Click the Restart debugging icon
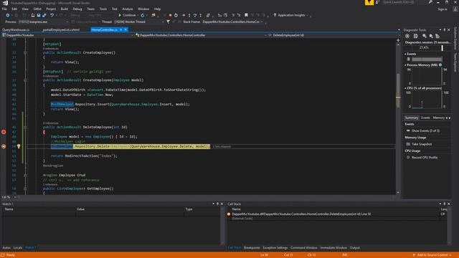Screen dimensions: 459x258 (x=176, y=15)
